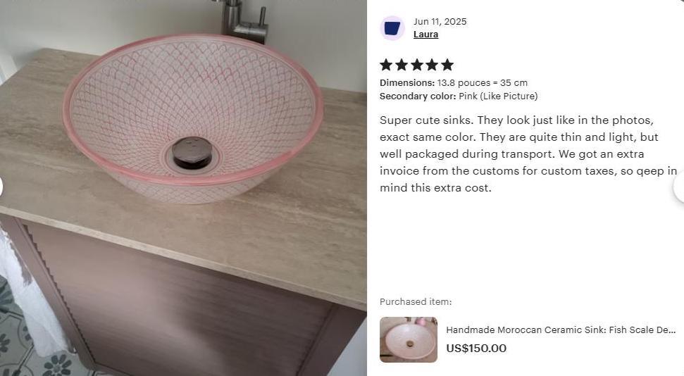Image resolution: width=684 pixels, height=376 pixels.
Task: Click Laura's profile avatar icon
Action: (392, 28)
